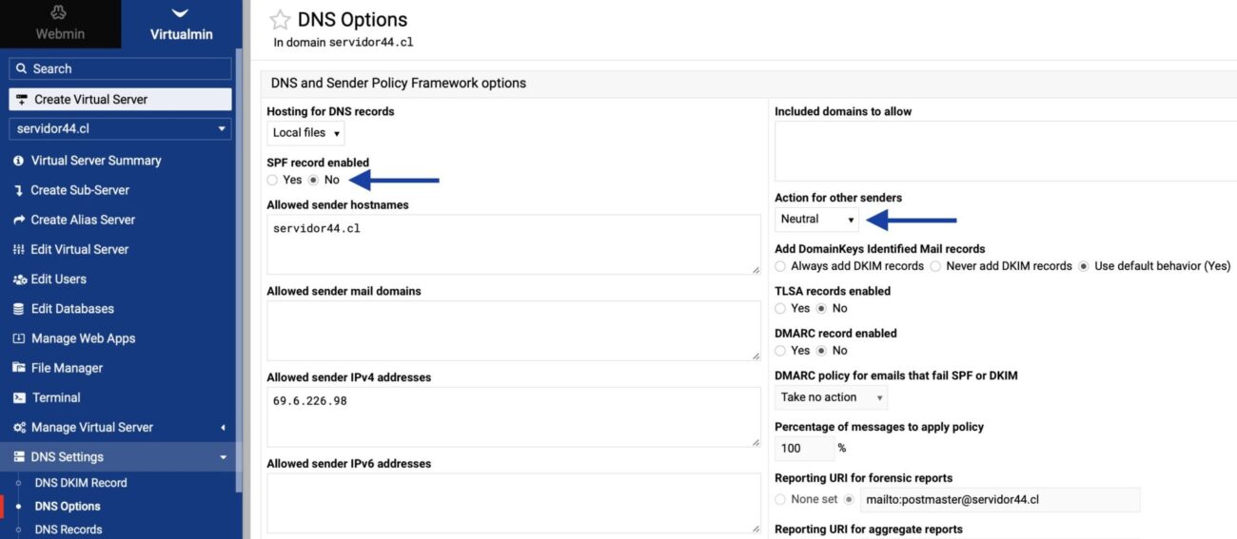Image resolution: width=1237 pixels, height=539 pixels.
Task: Click the Allowed sender IPv4 addresses field
Action: tap(513, 416)
